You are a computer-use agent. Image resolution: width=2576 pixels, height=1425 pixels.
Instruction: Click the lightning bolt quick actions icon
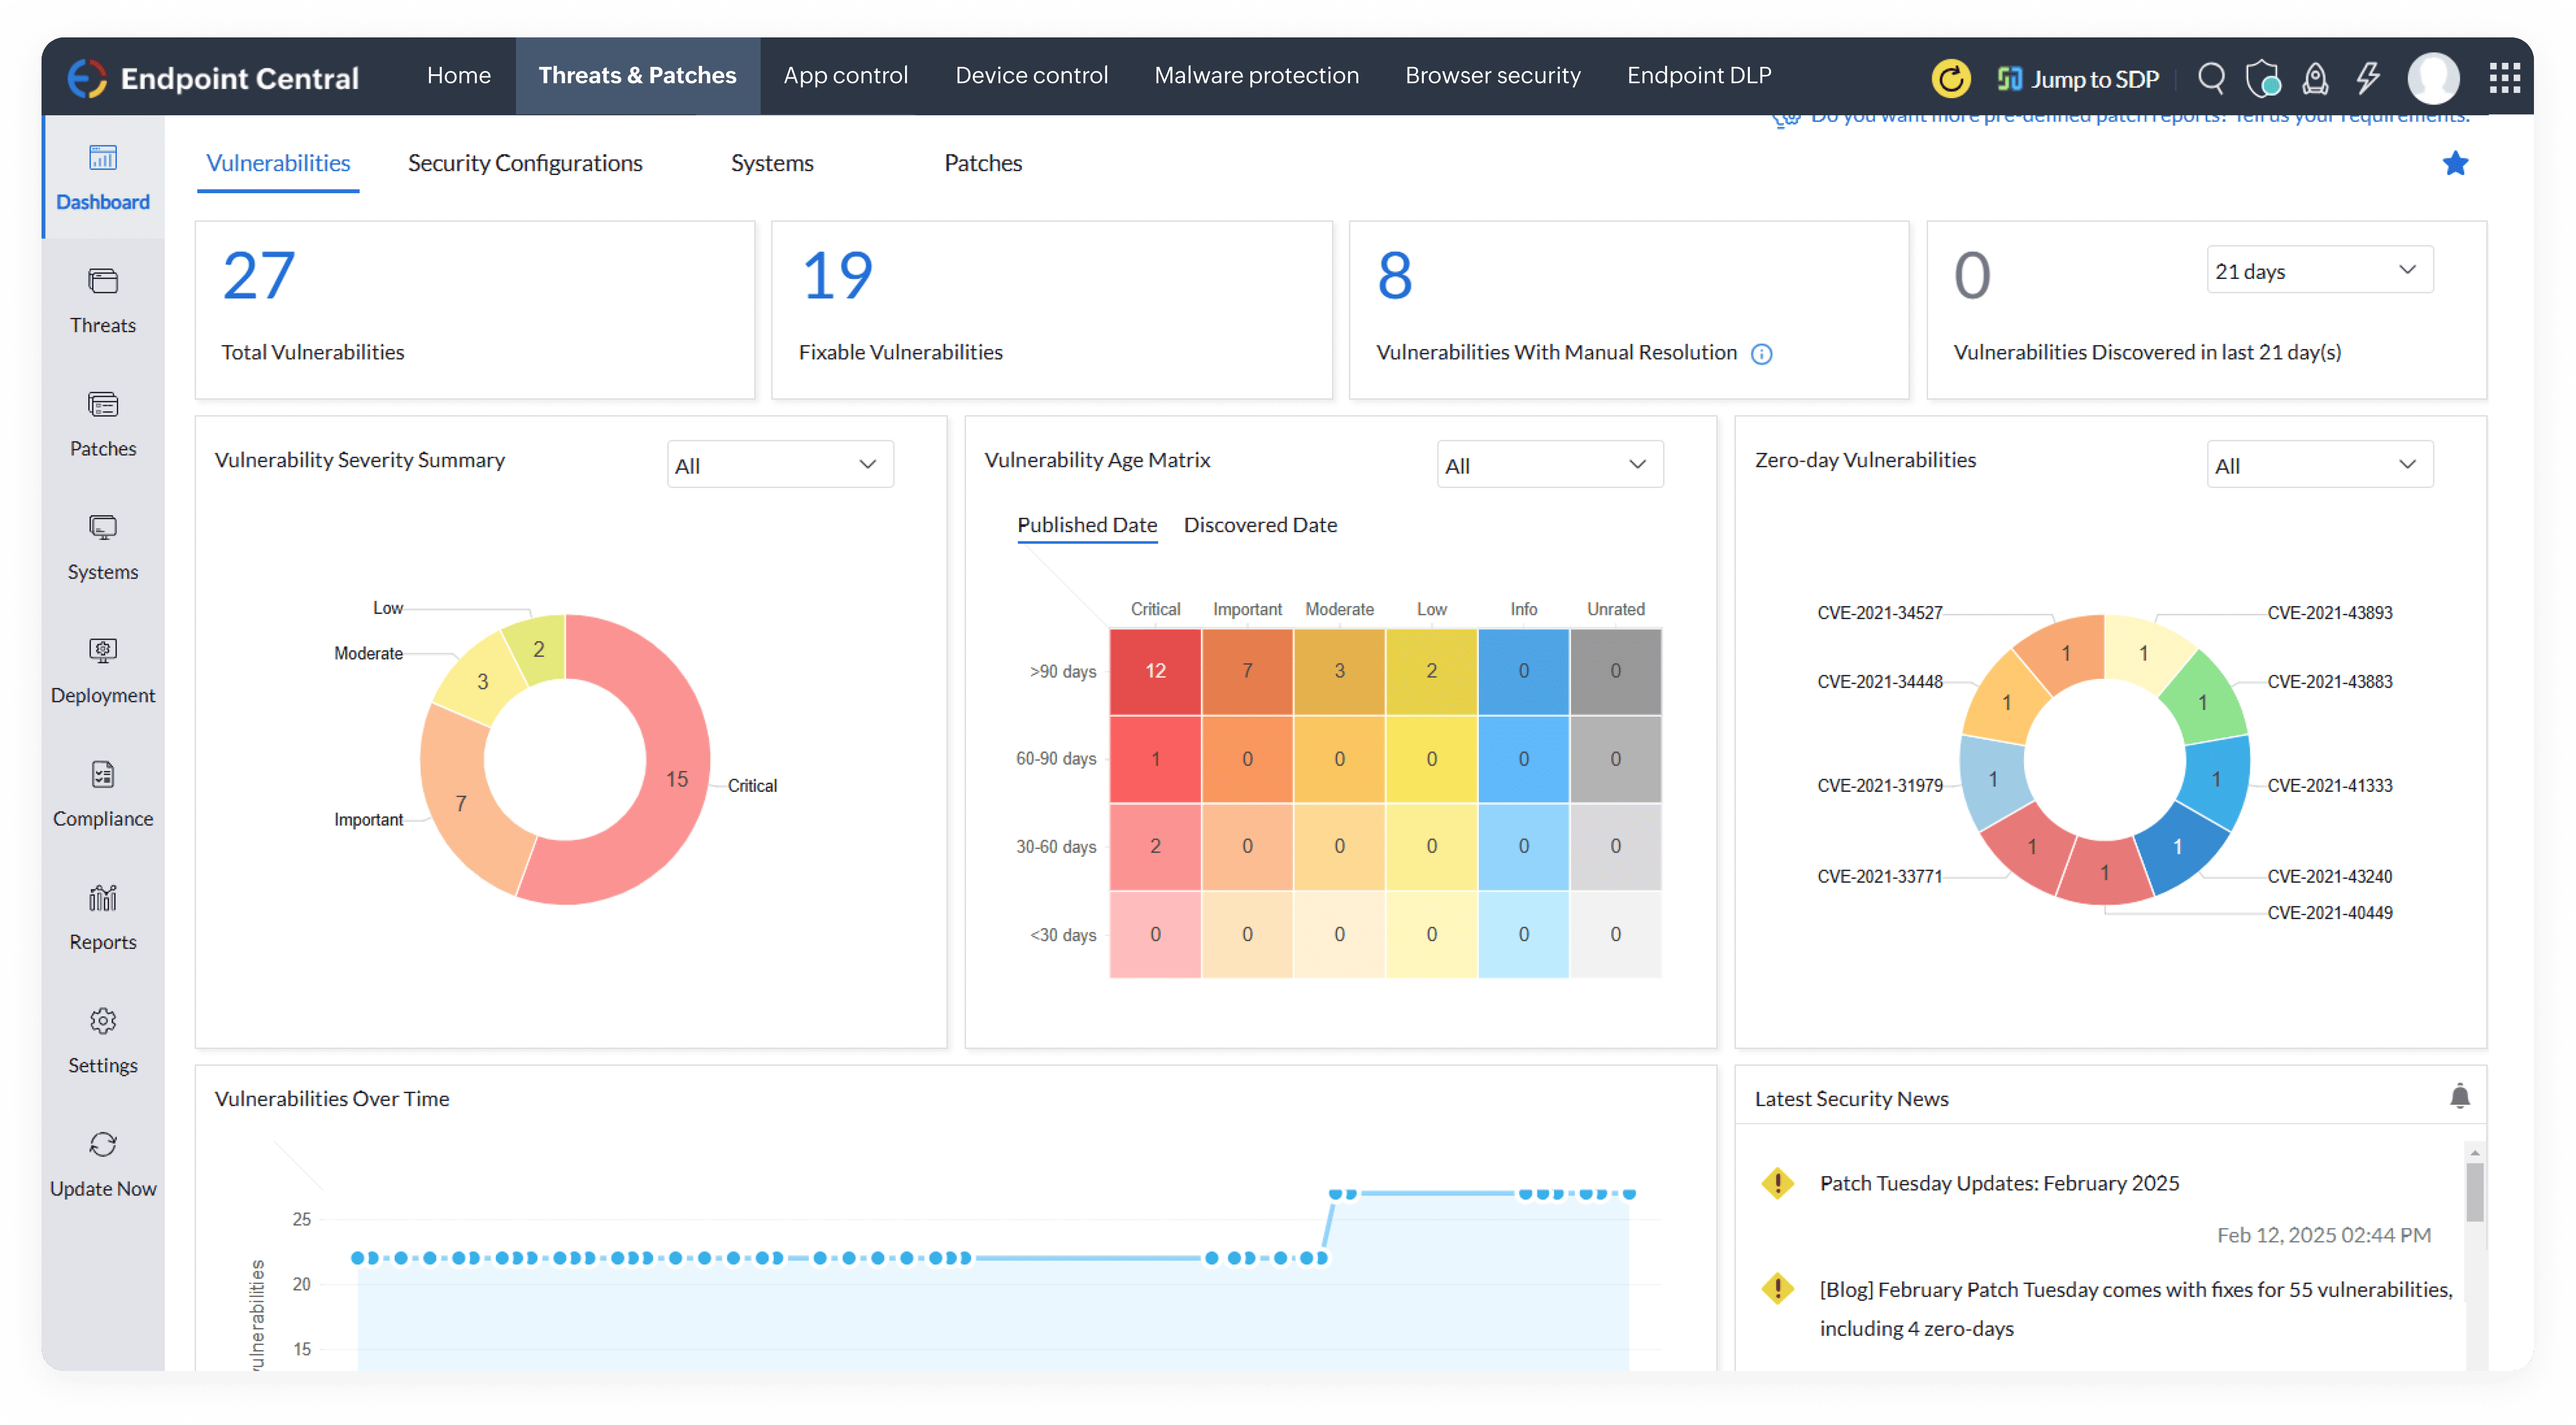(x=2367, y=77)
